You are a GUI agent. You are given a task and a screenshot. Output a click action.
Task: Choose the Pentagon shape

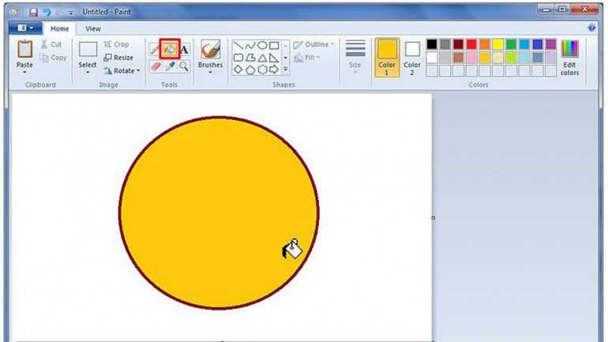pos(250,70)
